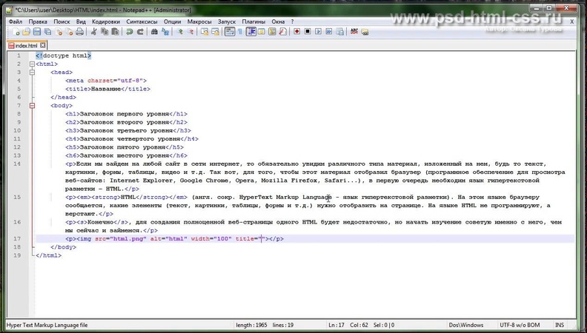Image resolution: width=587 pixels, height=333 pixels.
Task: Collapse the html tag fold marker
Action: click(x=31, y=64)
